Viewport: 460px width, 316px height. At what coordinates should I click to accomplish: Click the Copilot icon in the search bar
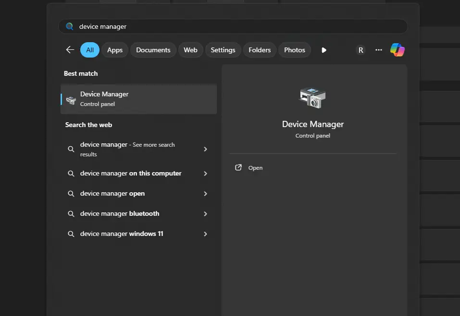coord(397,49)
